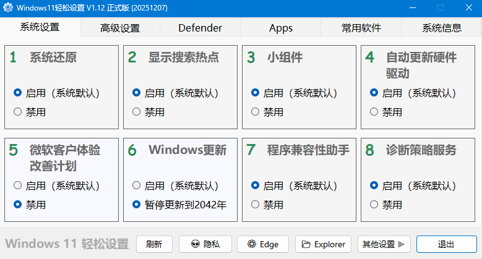Screen dimensions: 482x259
Task: Open the 常用软件 tab
Action: (361, 28)
